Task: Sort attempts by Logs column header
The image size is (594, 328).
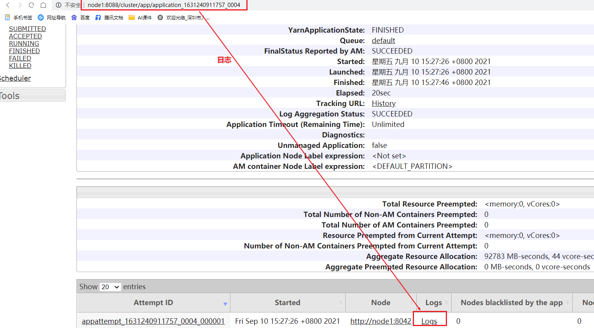Action: 434,303
